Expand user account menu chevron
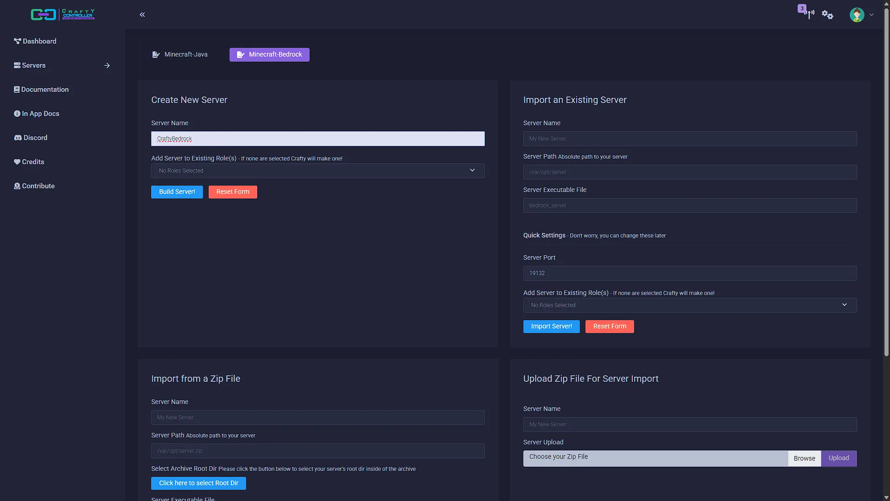 click(x=871, y=15)
